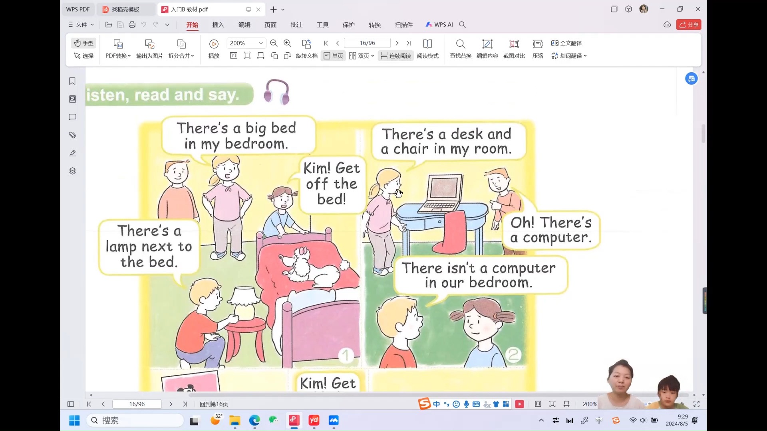Image resolution: width=767 pixels, height=431 pixels.
Task: Open the 保护 ribbon tab
Action: point(349,25)
